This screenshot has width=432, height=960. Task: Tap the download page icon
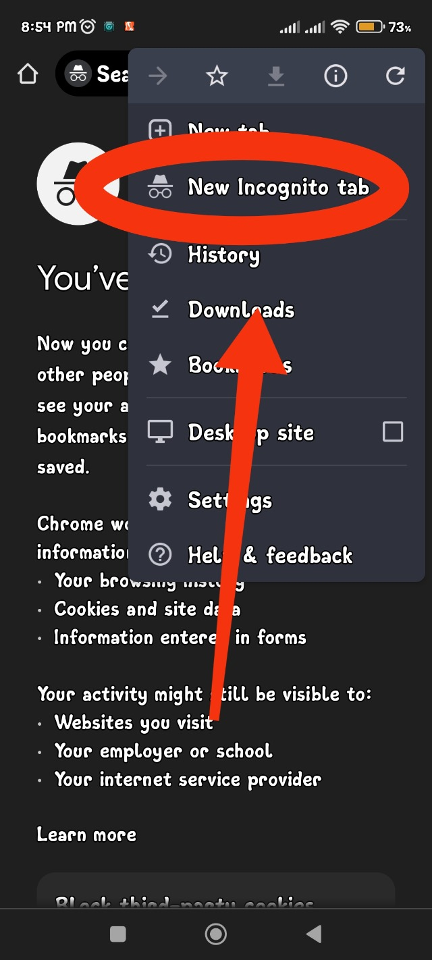click(x=275, y=76)
